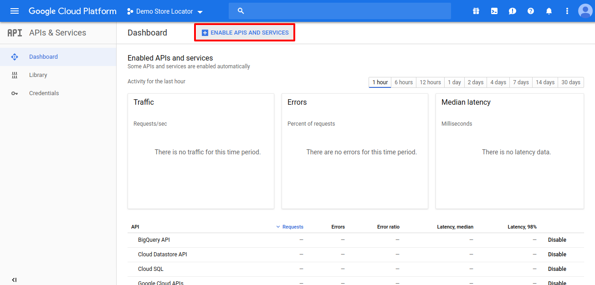The height and width of the screenshot is (285, 595).
Task: Click the user account avatar
Action: [x=585, y=11]
